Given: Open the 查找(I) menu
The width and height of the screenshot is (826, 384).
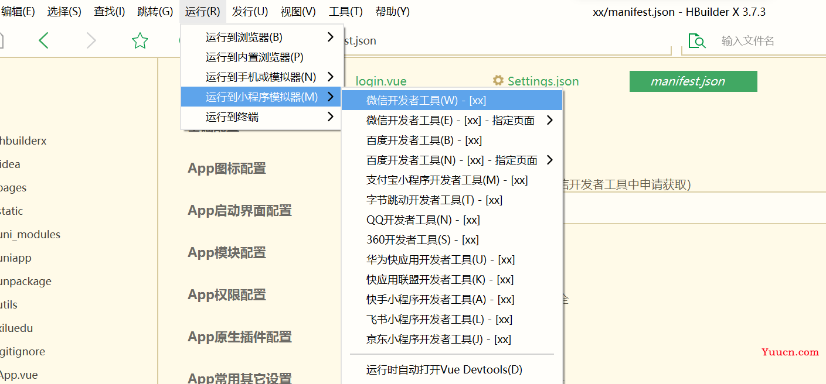Looking at the screenshot, I should (110, 12).
